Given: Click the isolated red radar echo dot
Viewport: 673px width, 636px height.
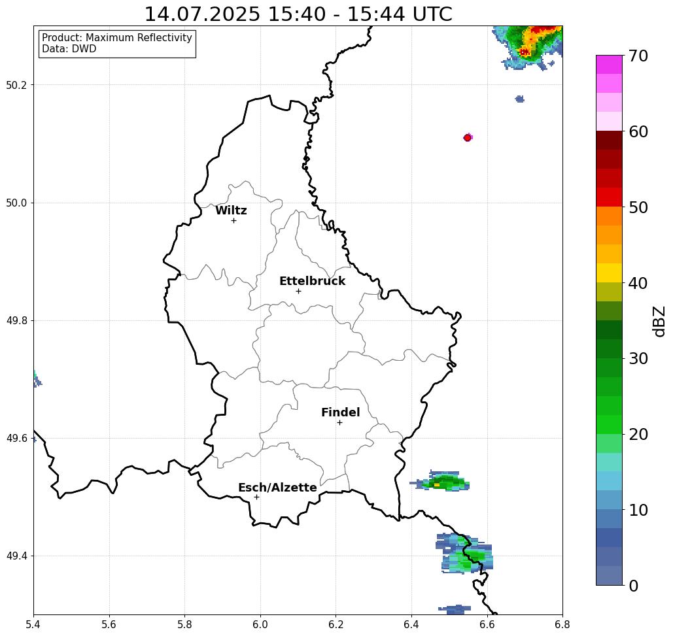Looking at the screenshot, I should (x=468, y=138).
